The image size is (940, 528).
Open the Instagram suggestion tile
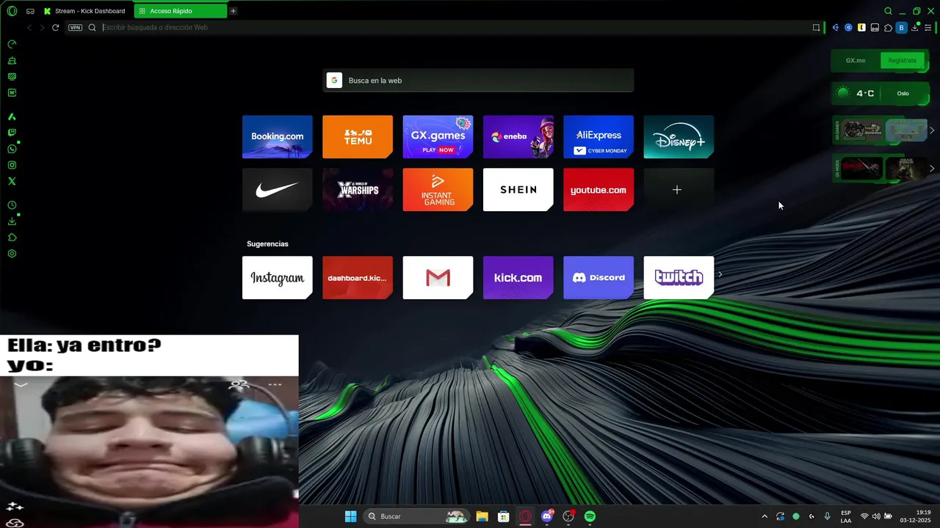277,278
